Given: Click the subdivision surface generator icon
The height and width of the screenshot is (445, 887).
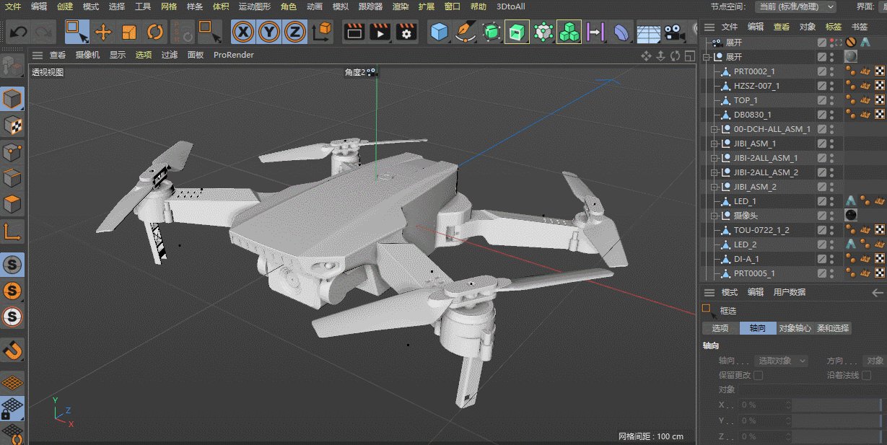Looking at the screenshot, I should [x=491, y=32].
